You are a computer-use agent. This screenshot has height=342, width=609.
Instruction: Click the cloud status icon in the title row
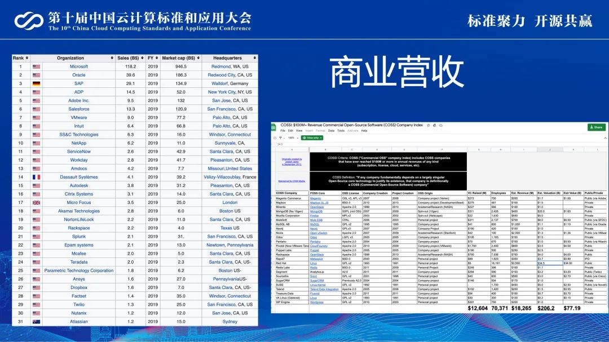pos(441,126)
